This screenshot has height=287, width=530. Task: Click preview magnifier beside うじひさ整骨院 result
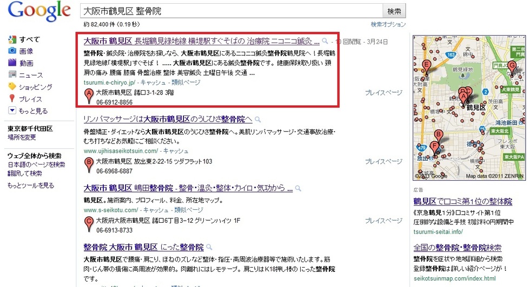click(x=257, y=119)
